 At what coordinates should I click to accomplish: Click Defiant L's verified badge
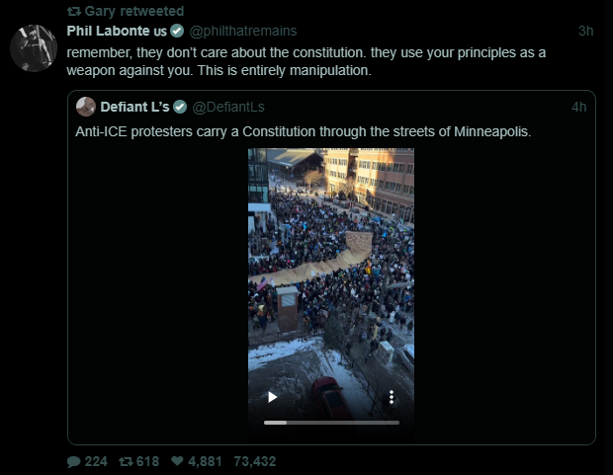pos(180,107)
